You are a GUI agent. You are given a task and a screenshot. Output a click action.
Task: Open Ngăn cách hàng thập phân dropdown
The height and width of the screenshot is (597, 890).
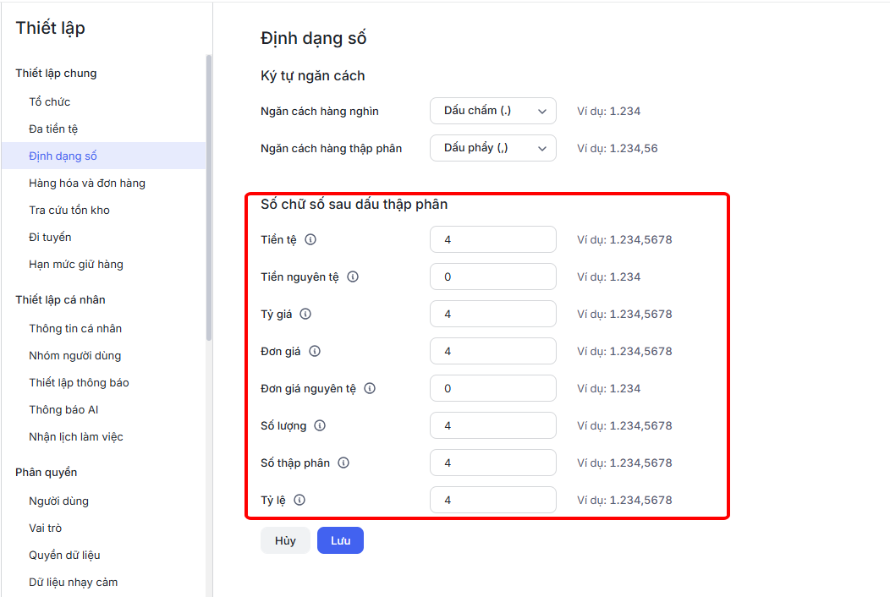492,148
